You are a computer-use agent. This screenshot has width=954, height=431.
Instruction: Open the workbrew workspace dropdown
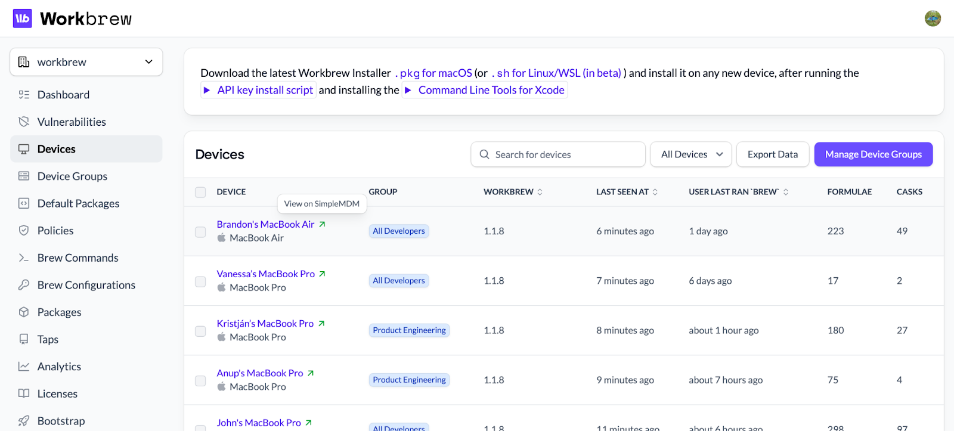tap(86, 62)
